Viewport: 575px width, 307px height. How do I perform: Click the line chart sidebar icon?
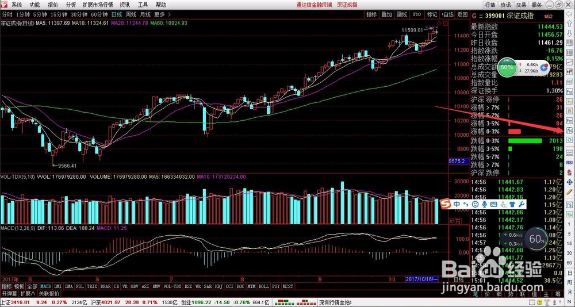coord(570,62)
